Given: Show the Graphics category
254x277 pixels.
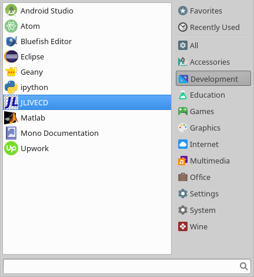Looking at the screenshot, I should tap(205, 128).
